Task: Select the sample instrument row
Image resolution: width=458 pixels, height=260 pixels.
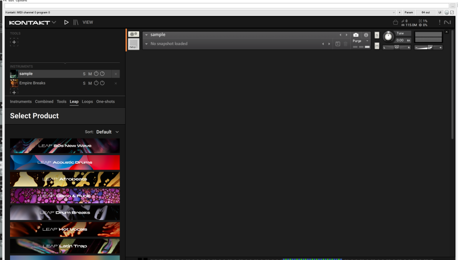Action: 65,74
